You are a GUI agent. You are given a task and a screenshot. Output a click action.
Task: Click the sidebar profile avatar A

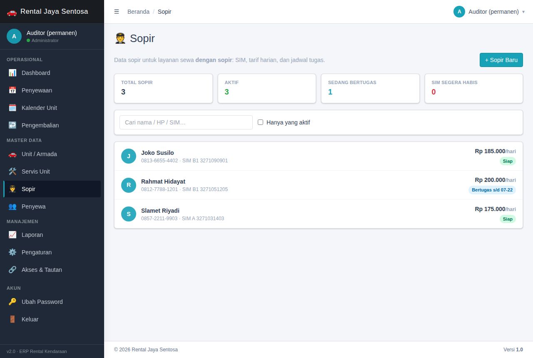coord(14,36)
